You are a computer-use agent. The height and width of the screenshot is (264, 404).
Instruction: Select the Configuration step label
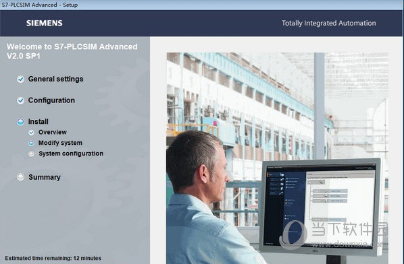point(51,100)
